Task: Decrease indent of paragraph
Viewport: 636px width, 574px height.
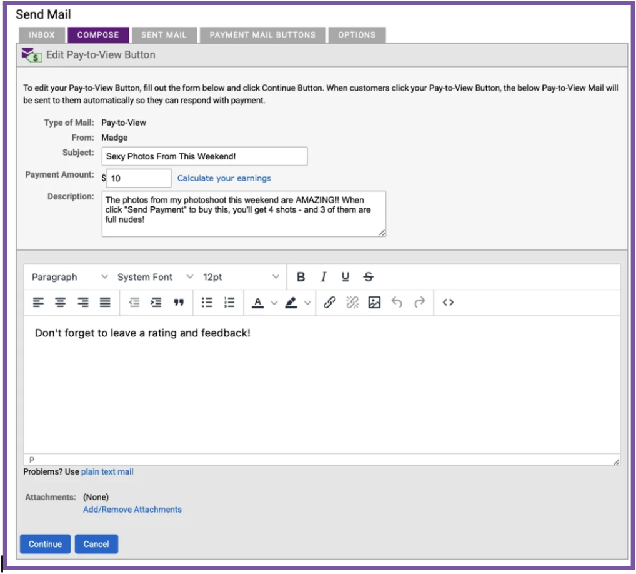Action: 134,303
